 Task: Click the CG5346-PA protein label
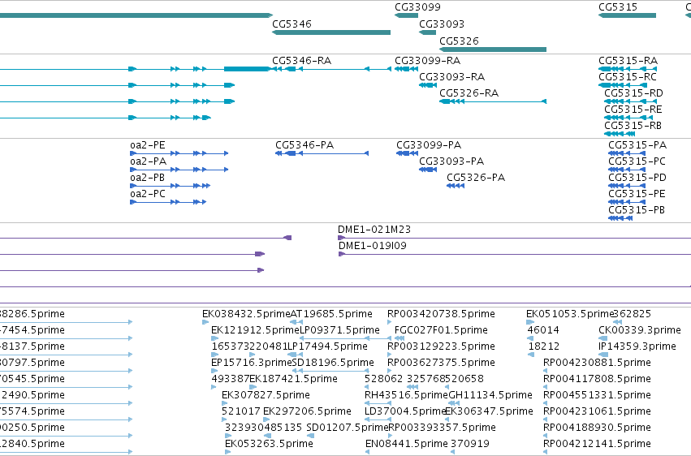[304, 145]
